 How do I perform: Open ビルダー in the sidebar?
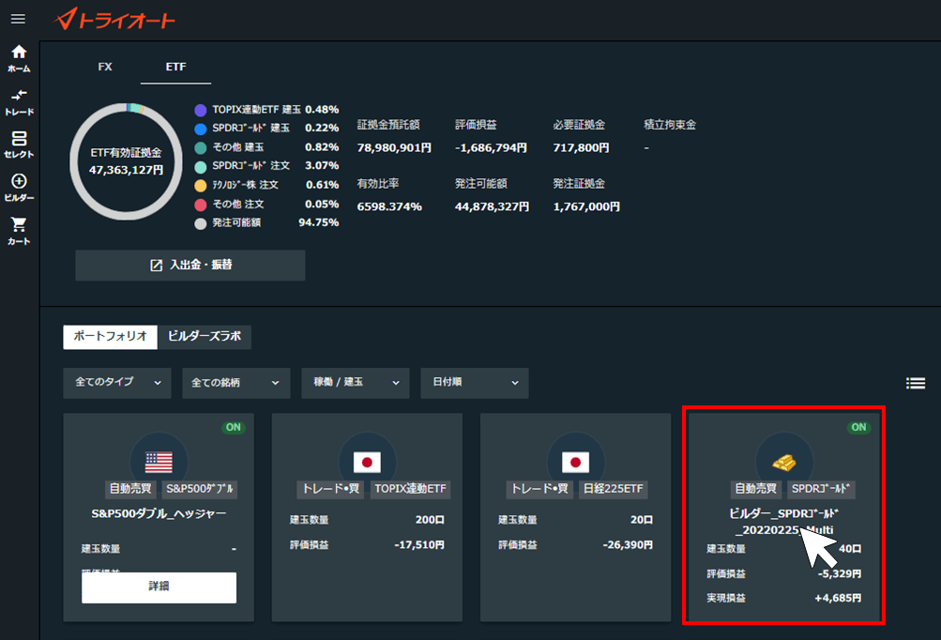pos(19,188)
